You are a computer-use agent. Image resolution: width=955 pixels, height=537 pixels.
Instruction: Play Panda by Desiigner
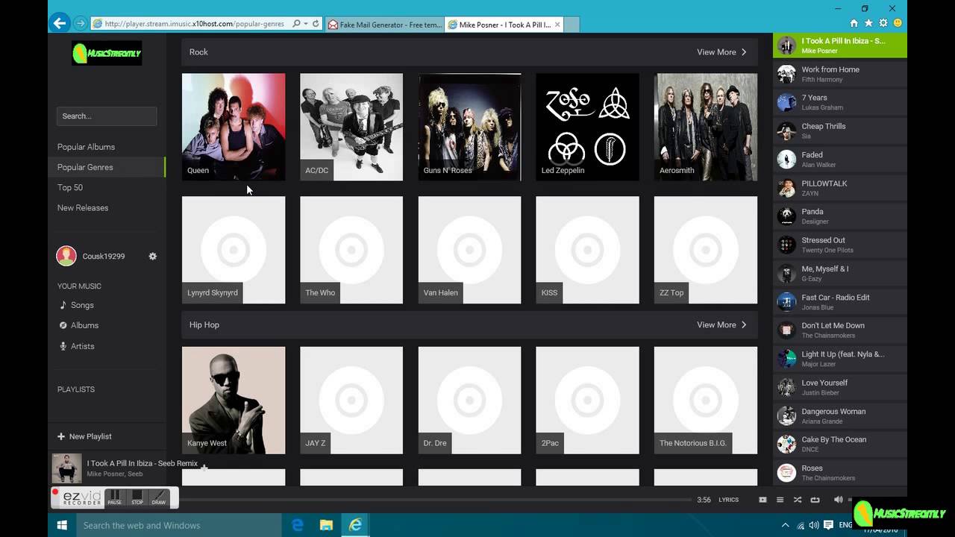tap(840, 216)
